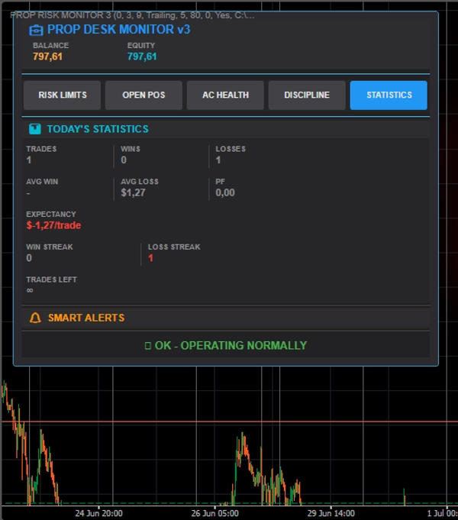This screenshot has width=458, height=520.
Task: Select the Statistics tab
Action: click(389, 95)
